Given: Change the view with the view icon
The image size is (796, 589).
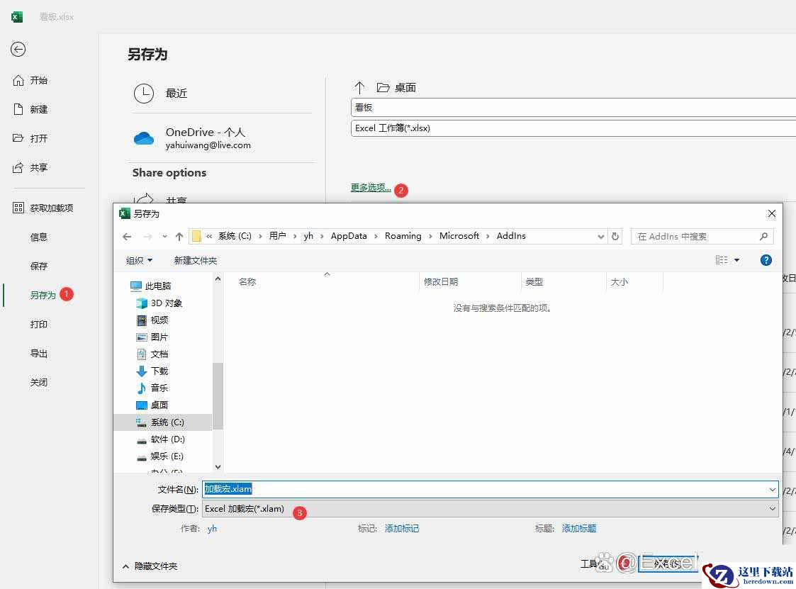Looking at the screenshot, I should [722, 260].
